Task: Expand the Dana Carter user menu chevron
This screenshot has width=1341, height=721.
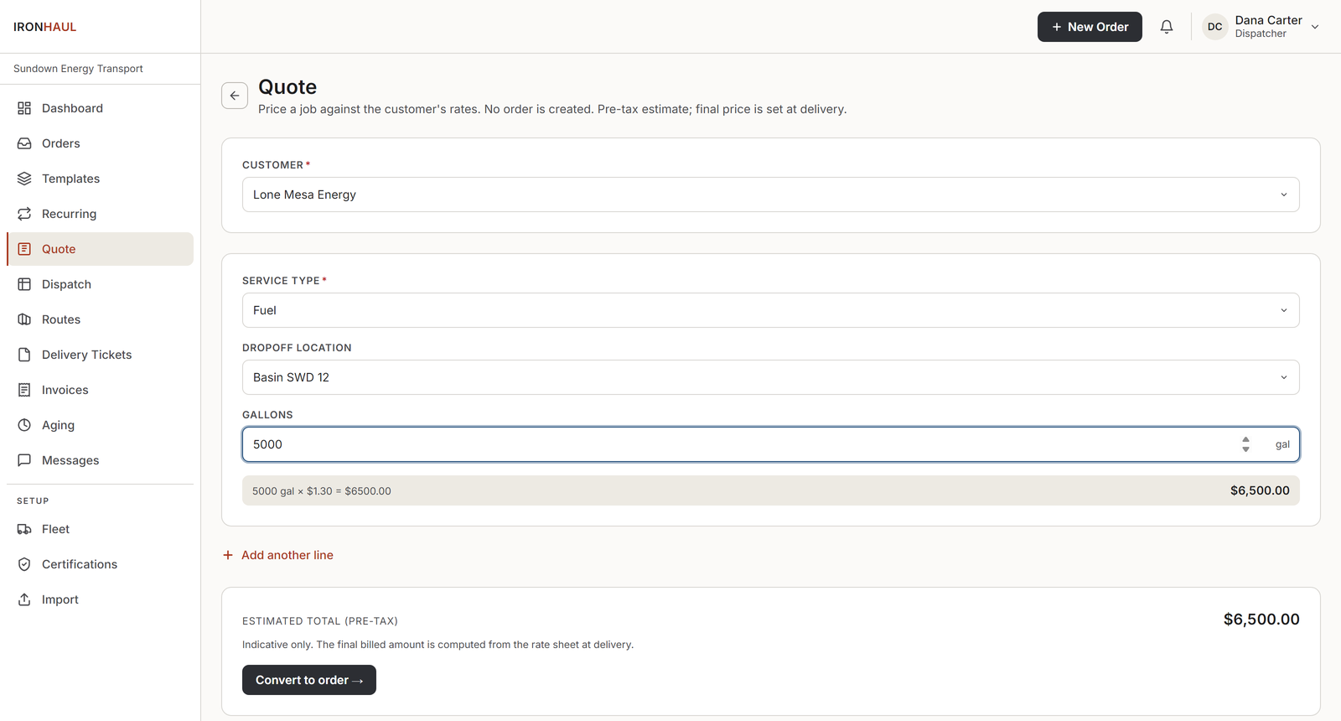Action: (1315, 27)
